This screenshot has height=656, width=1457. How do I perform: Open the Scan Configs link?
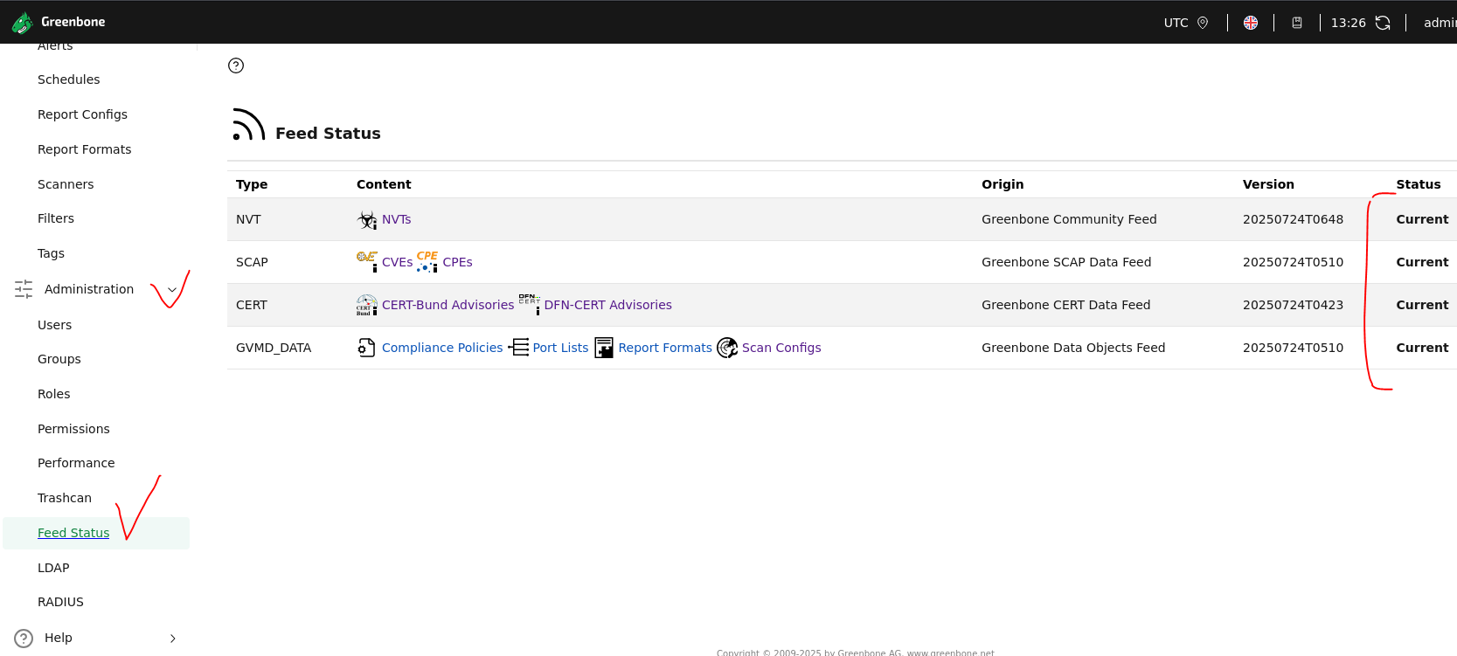click(x=781, y=348)
